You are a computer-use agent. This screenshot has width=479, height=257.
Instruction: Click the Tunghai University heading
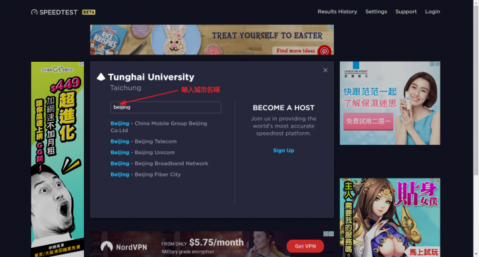[x=151, y=77]
